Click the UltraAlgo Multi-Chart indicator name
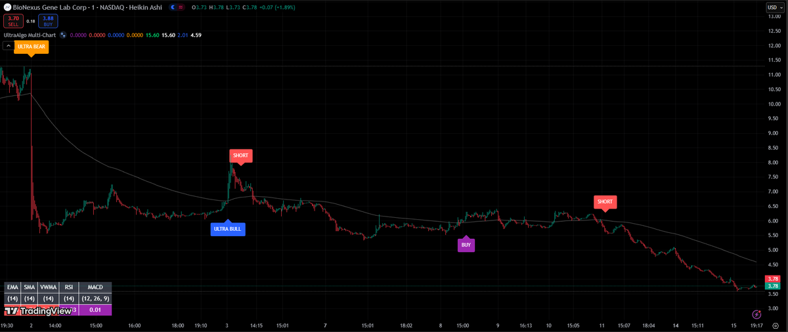This screenshot has width=788, height=332. tap(30, 35)
